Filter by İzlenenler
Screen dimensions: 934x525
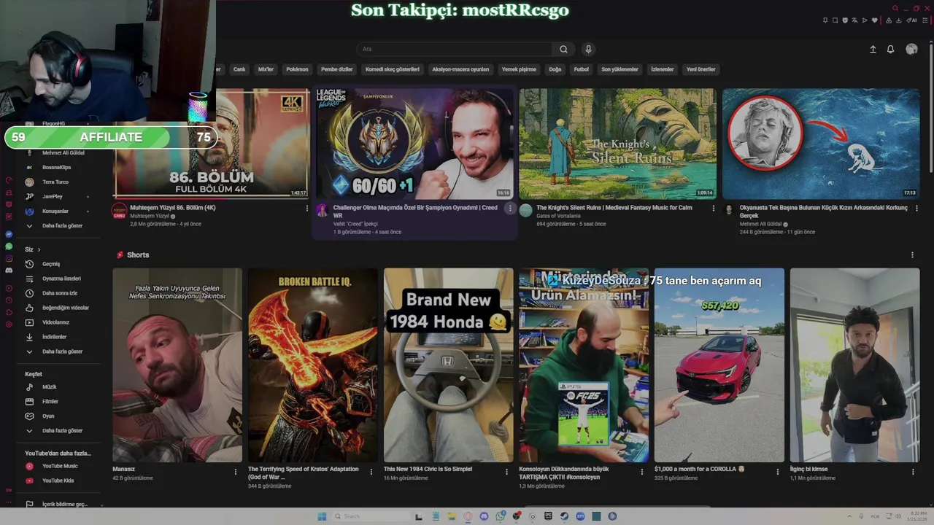click(663, 69)
